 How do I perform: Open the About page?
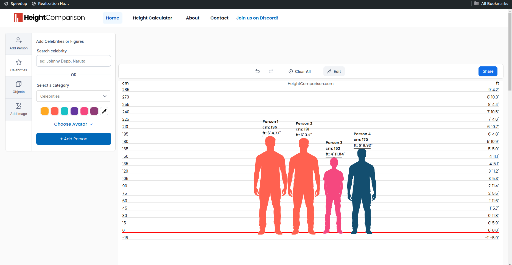[x=193, y=18]
